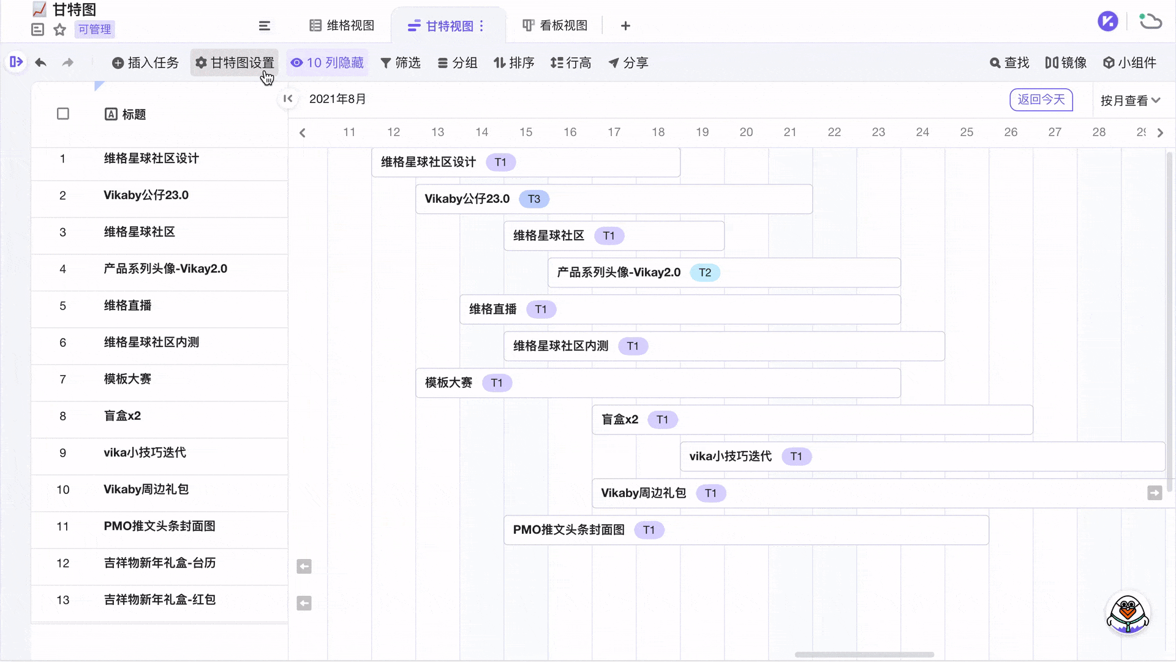The height and width of the screenshot is (662, 1176).
Task: Open the 分组 grouping options
Action: (458, 63)
